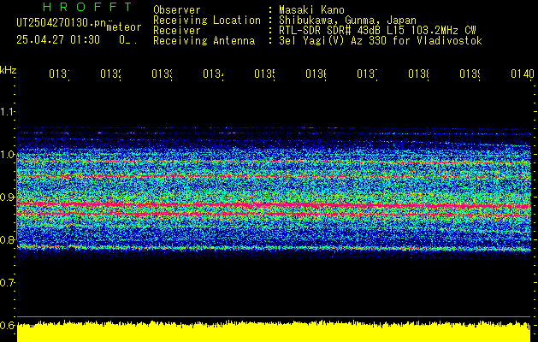Click the 0134 time marker
This screenshot has width=538, height=342.
point(213,74)
